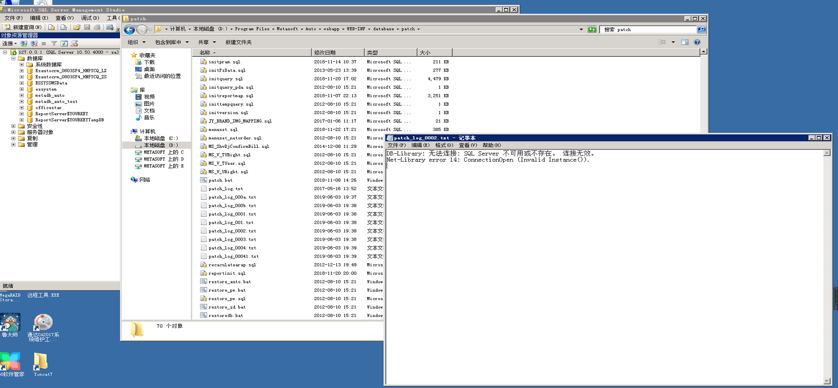
Task: Expand the metadb_auto database node
Action: point(22,95)
